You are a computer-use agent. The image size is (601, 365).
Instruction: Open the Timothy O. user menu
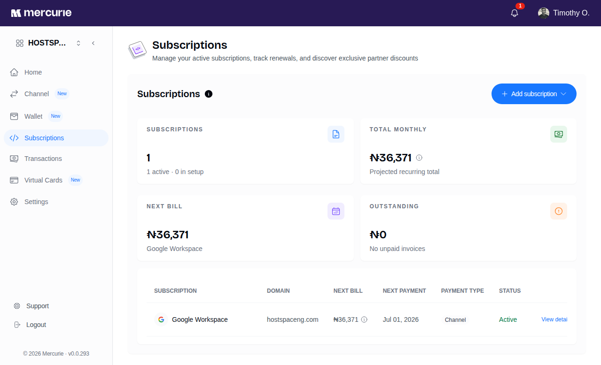click(x=563, y=13)
